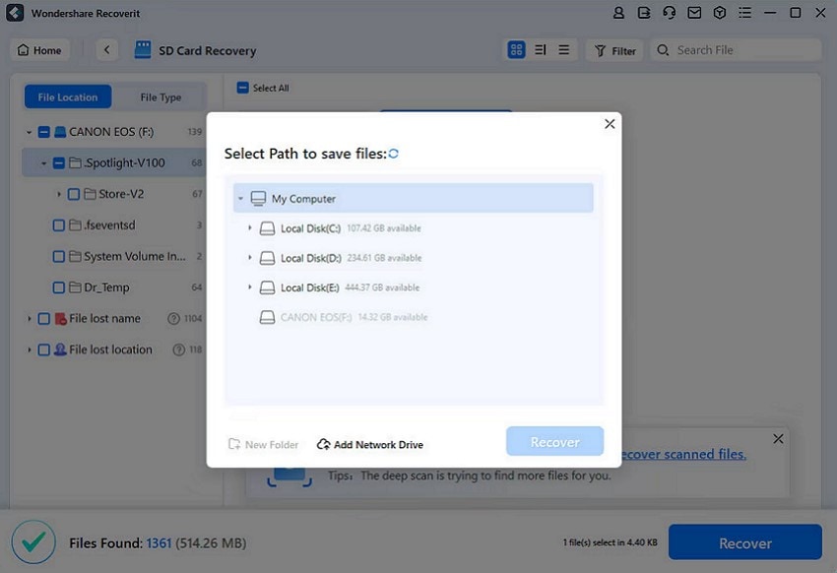
Task: Switch to list view icon
Action: tap(563, 50)
